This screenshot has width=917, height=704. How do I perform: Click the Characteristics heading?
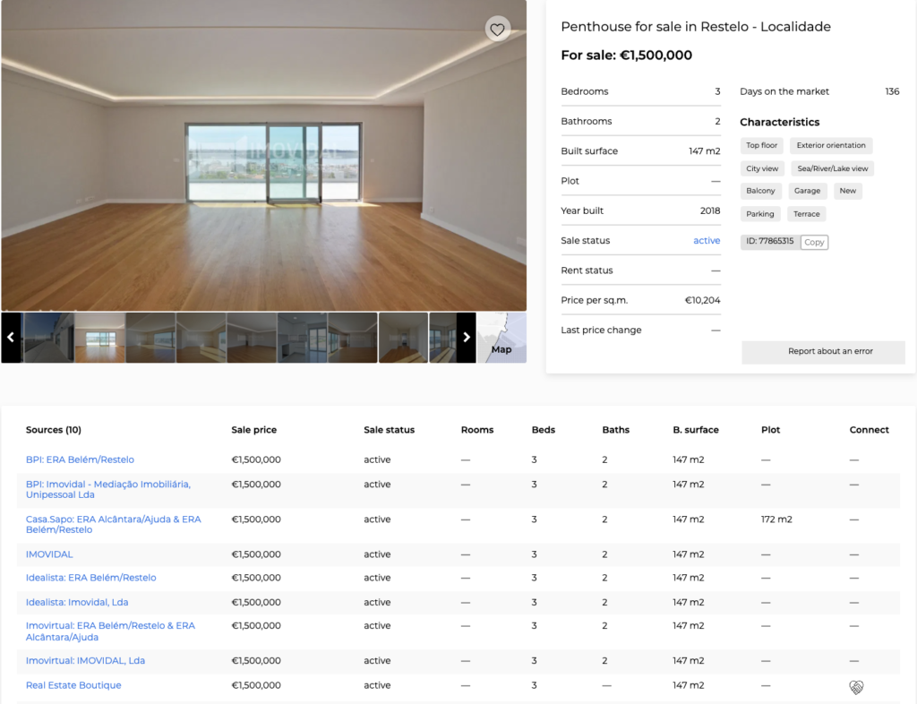(780, 122)
